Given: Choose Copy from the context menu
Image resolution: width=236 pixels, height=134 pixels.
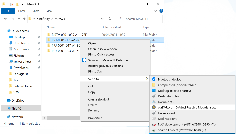Looking at the screenshot, I should 115,92.
